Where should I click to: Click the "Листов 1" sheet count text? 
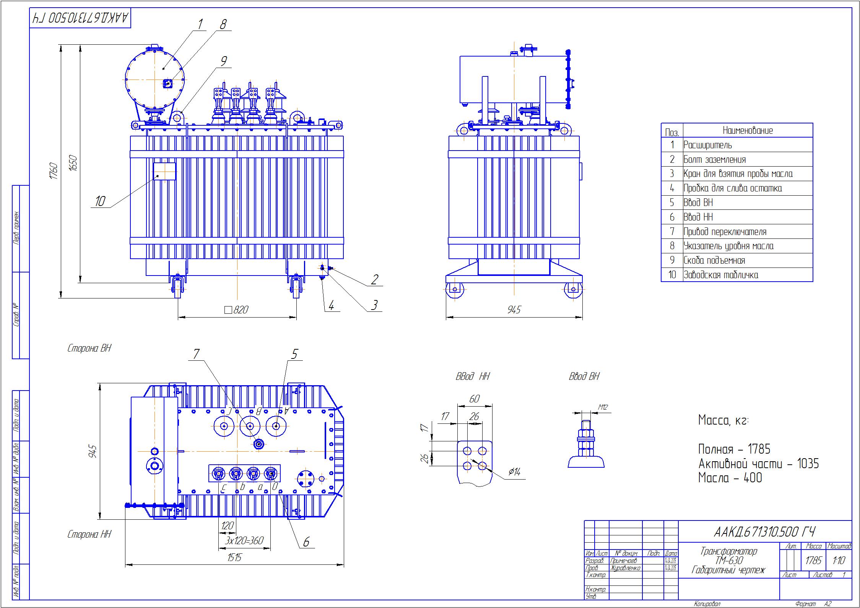coord(830,575)
